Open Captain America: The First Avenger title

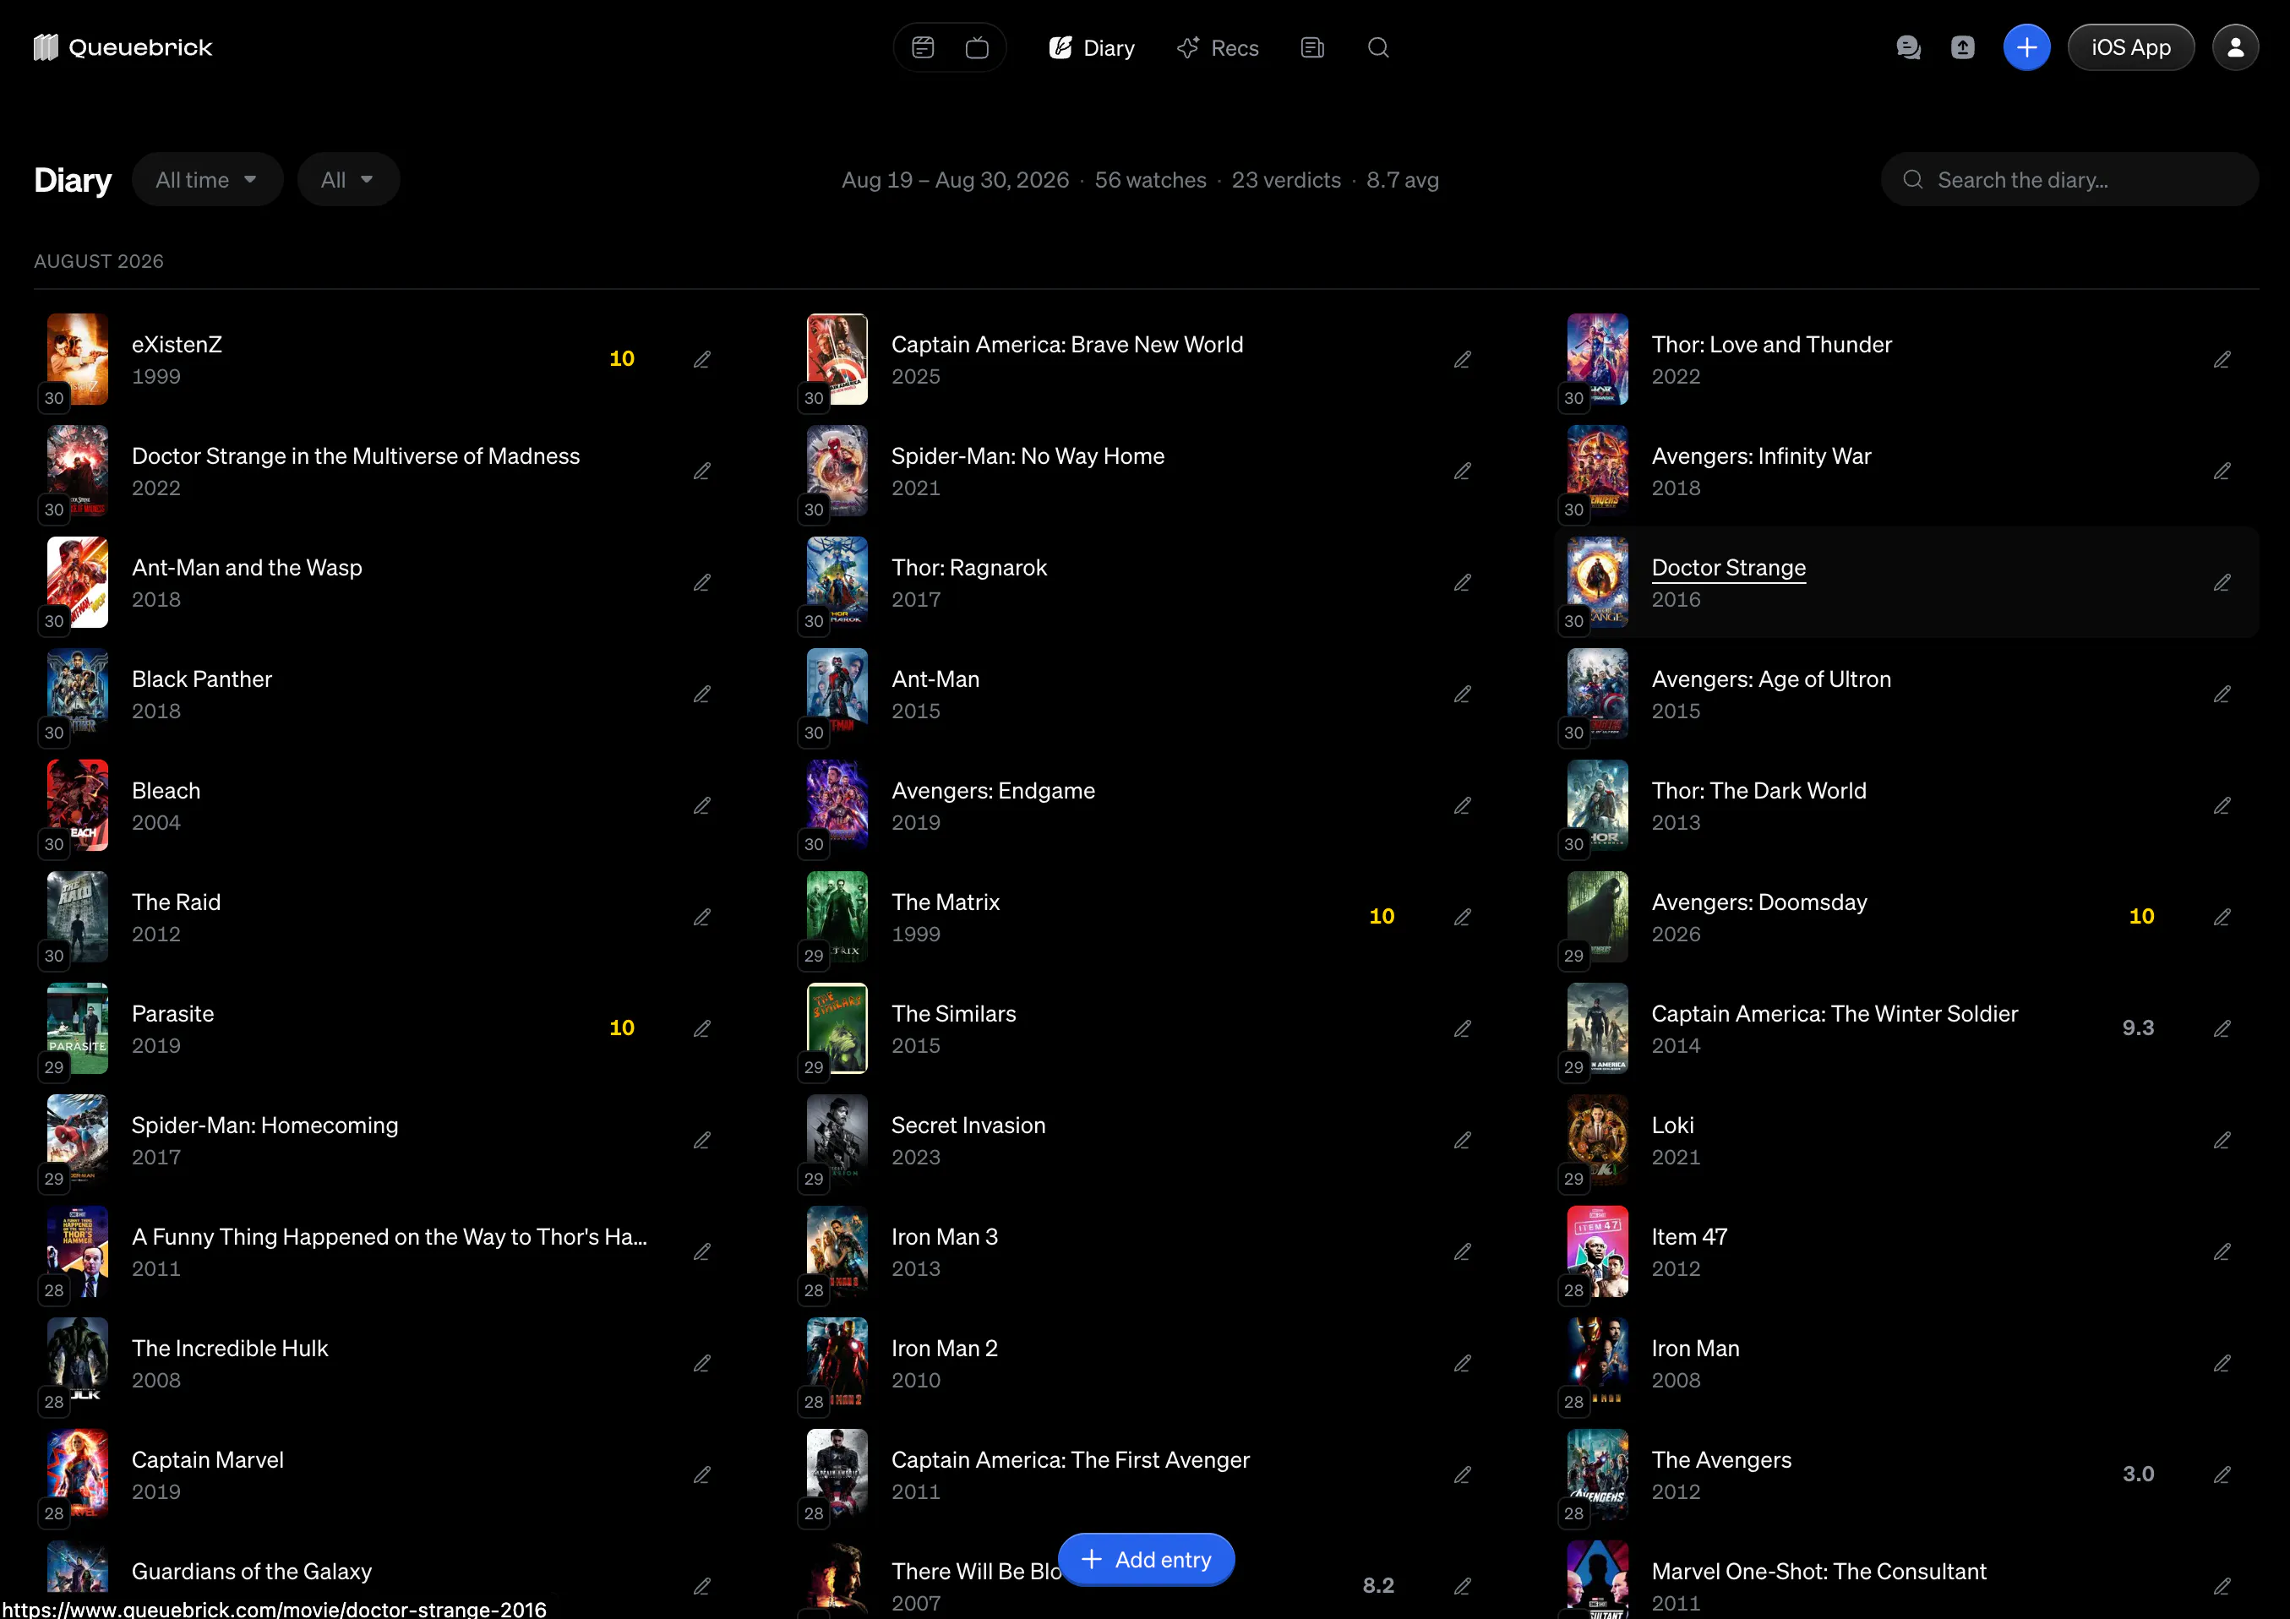(x=1069, y=1459)
